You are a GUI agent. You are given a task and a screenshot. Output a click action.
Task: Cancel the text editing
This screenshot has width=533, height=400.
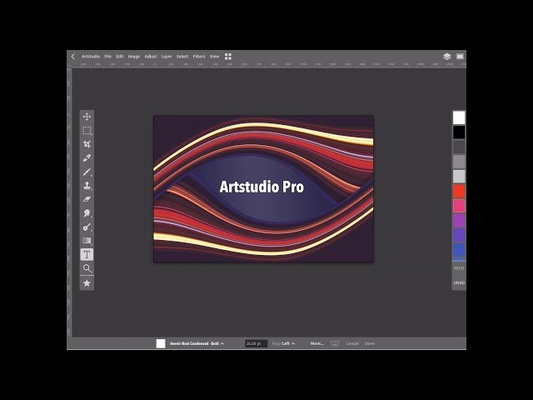click(352, 343)
